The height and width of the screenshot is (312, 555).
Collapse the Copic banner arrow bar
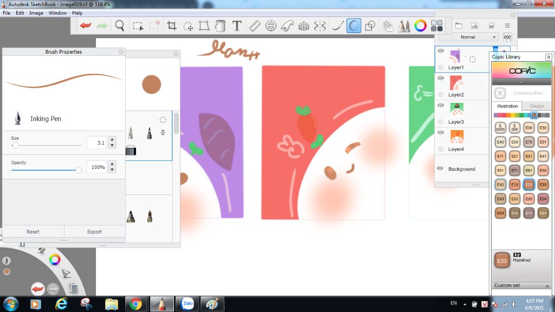521,82
